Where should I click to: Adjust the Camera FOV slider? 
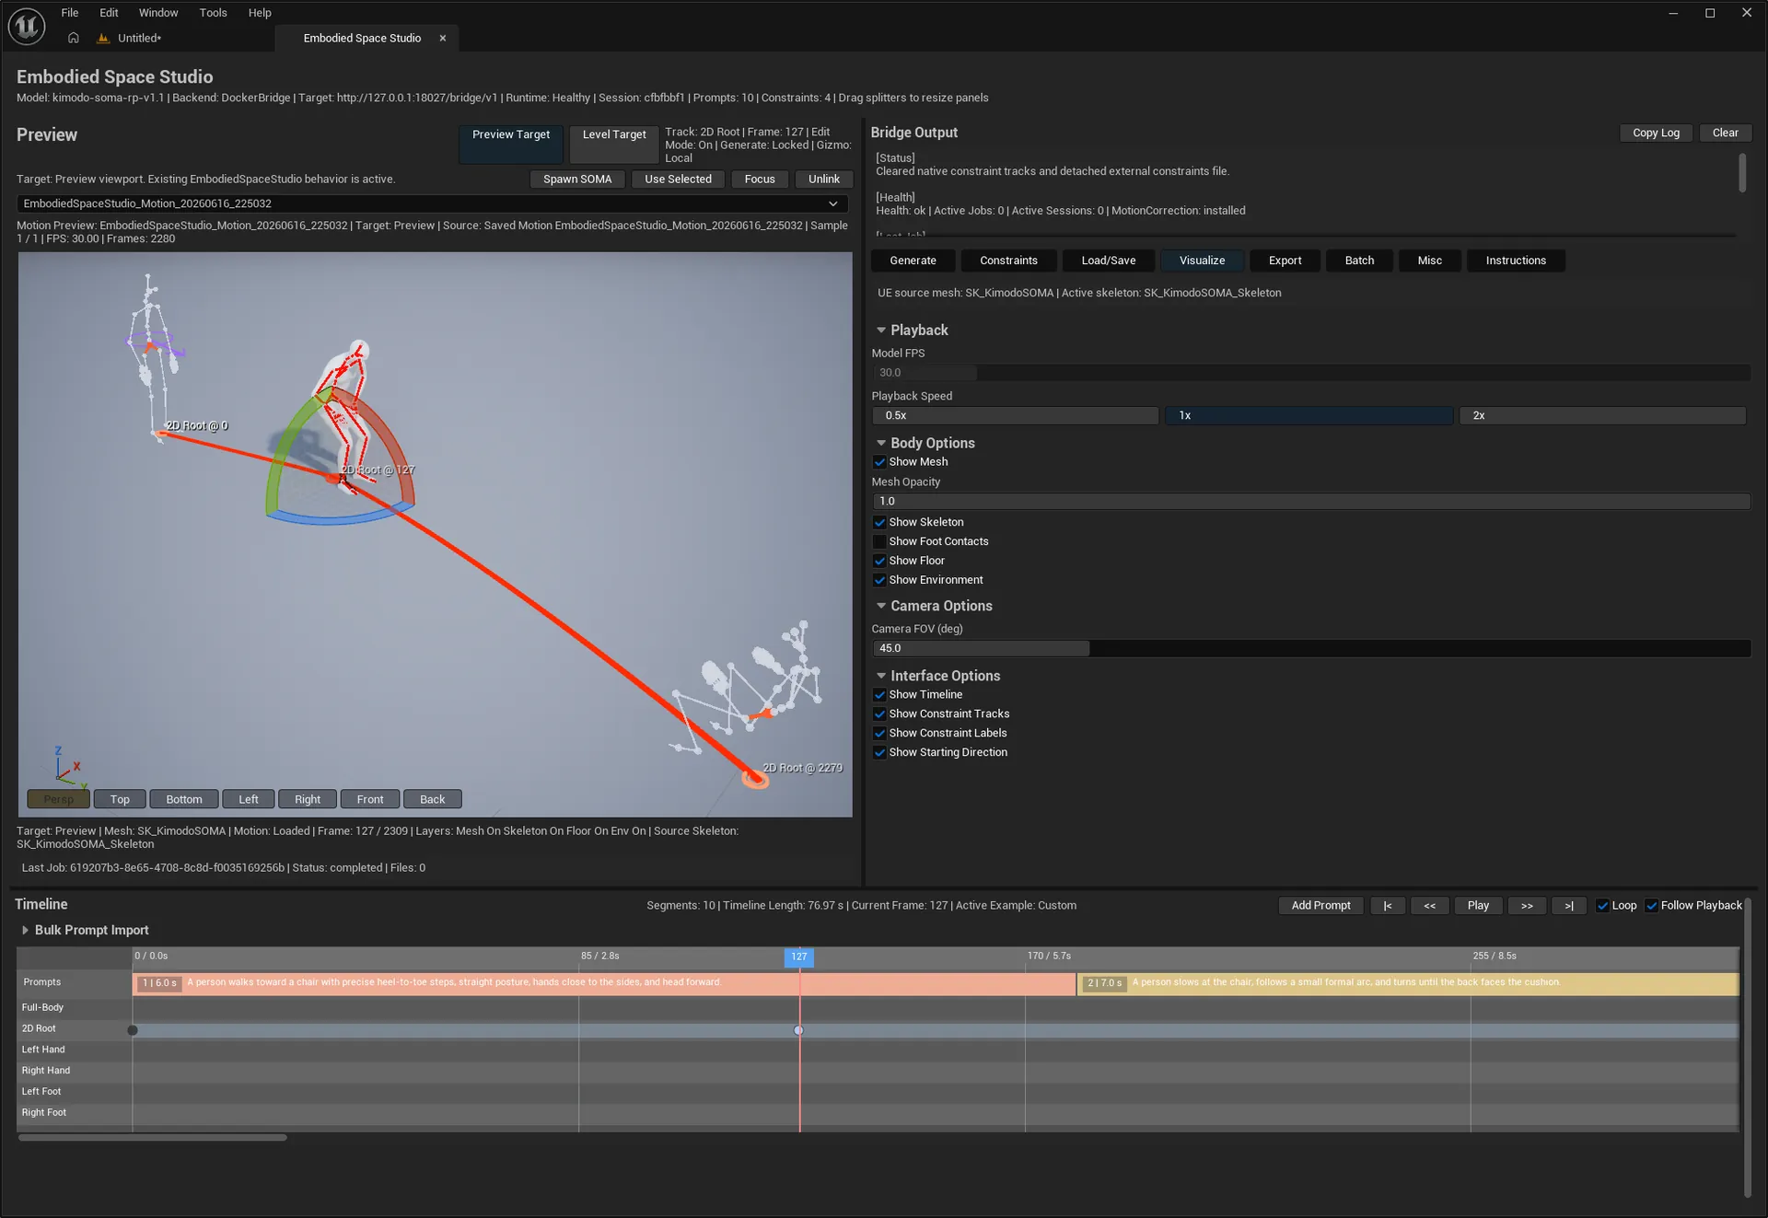[x=1311, y=649]
